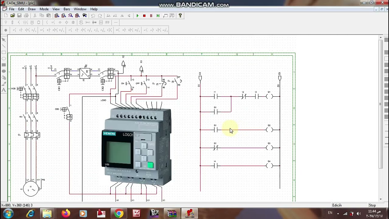Select the empty rectangle tool
This screenshot has width=389, height=219.
pyautogui.click(x=4, y=52)
